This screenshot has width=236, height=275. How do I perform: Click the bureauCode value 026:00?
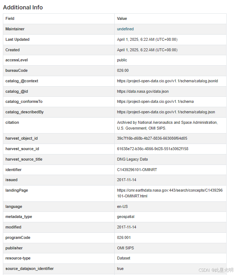pyautogui.click(x=123, y=70)
